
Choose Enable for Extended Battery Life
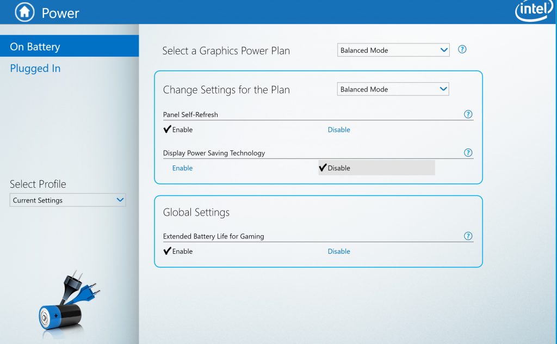coord(178,251)
